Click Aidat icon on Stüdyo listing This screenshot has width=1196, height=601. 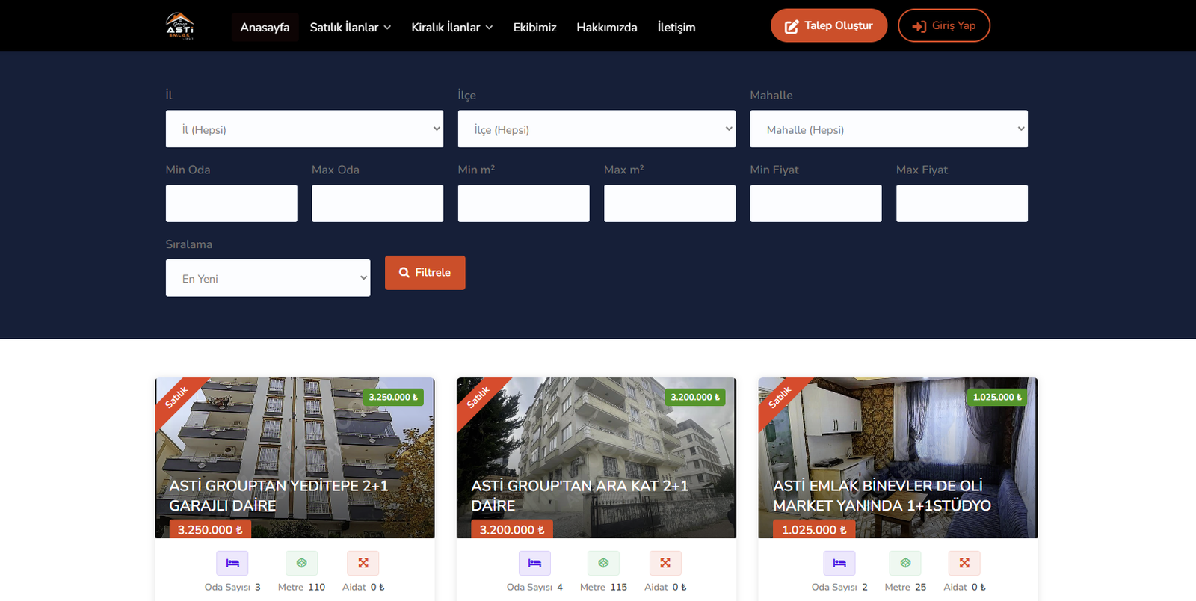point(964,563)
